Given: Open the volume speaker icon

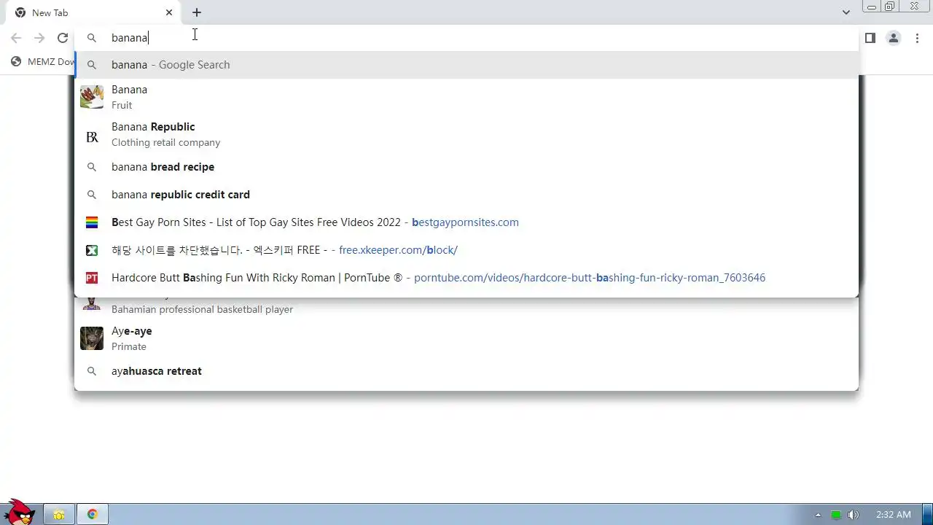Looking at the screenshot, I should pyautogui.click(x=854, y=515).
